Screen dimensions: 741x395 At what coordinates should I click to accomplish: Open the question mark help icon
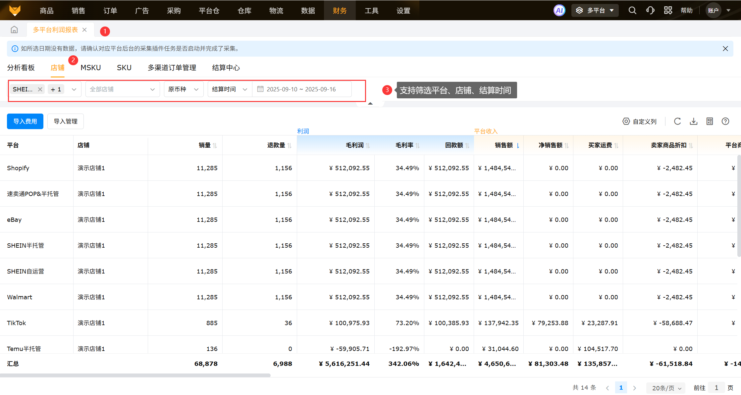click(x=725, y=122)
